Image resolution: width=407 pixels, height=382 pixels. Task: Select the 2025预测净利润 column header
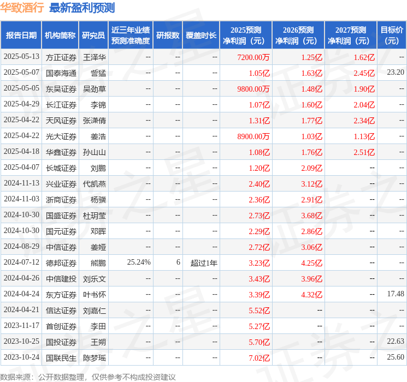click(246, 35)
